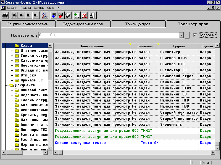Click the tree panel scroll-down arrow

coord(50,148)
